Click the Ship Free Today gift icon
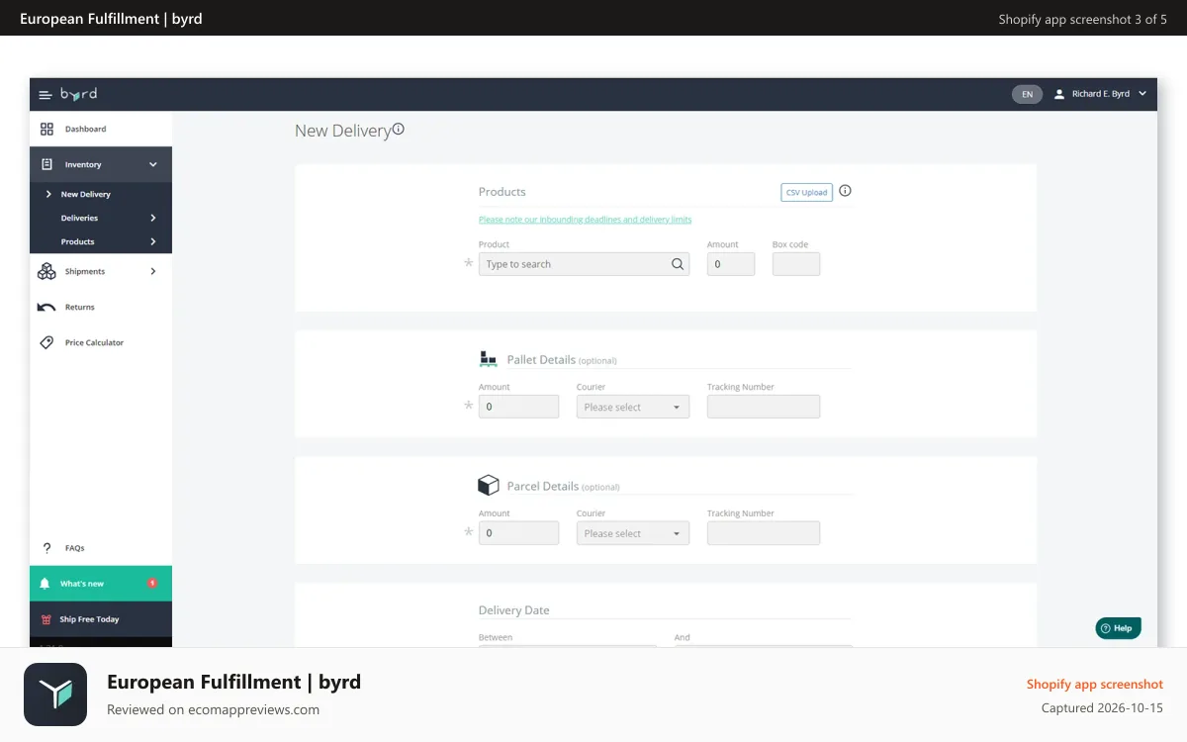Image resolution: width=1187 pixels, height=742 pixels. click(x=46, y=619)
